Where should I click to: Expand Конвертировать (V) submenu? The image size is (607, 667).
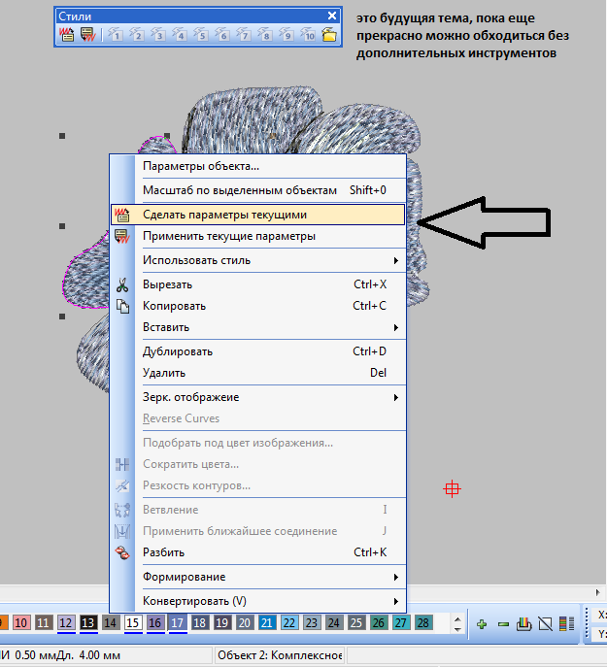(258, 601)
